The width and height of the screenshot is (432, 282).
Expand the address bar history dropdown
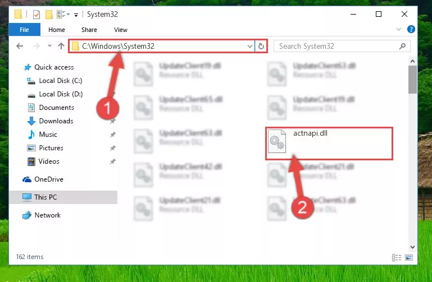coord(249,46)
